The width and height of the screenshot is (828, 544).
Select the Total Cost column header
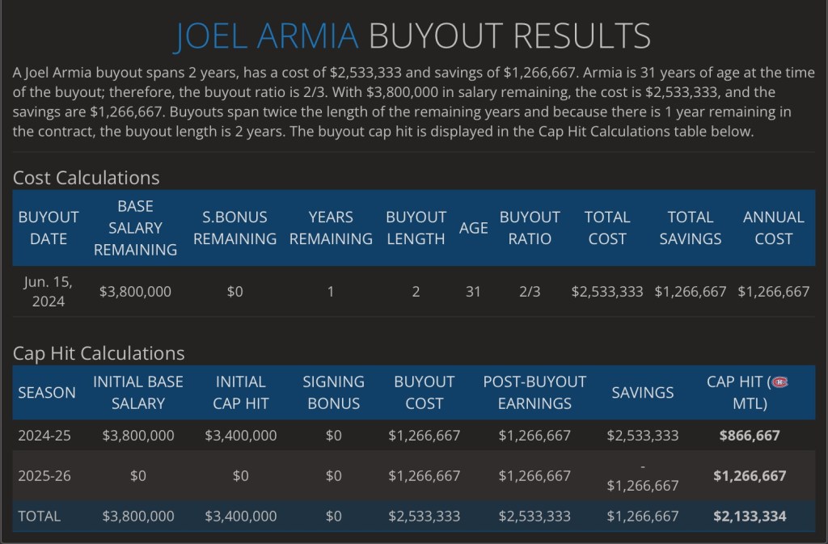(x=607, y=228)
